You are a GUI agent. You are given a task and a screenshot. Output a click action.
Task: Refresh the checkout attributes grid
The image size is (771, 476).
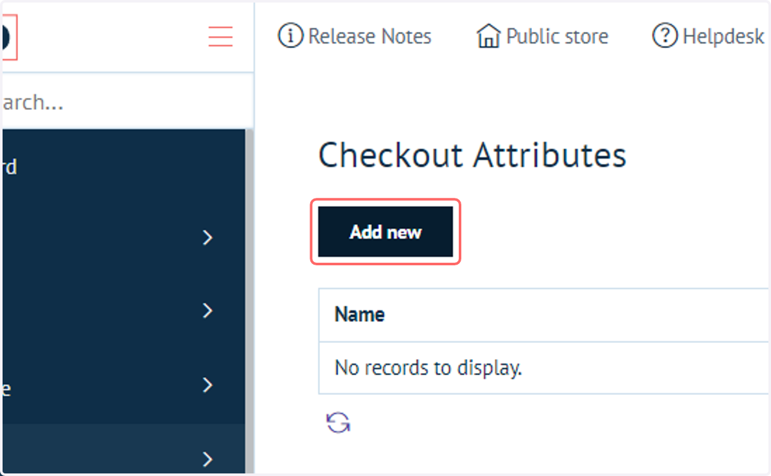point(338,422)
